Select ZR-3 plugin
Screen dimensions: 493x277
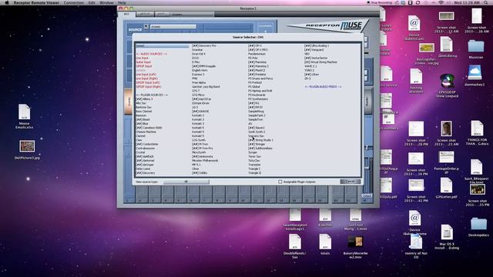[x=307, y=78]
